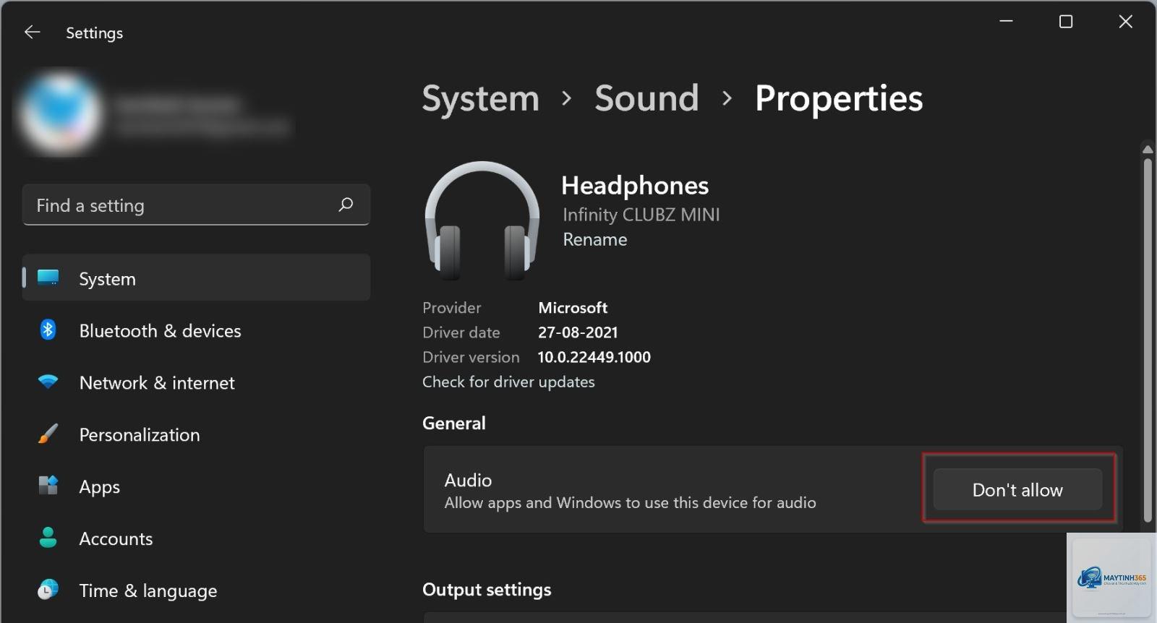Click the Settings window title text
The height and width of the screenshot is (623, 1157).
(x=95, y=33)
